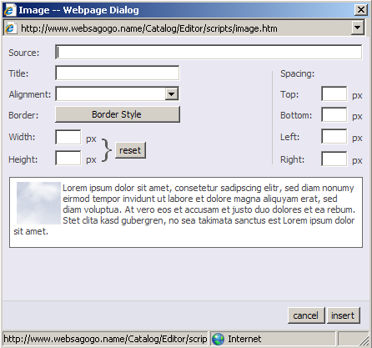Click the Source input field

click(209, 52)
